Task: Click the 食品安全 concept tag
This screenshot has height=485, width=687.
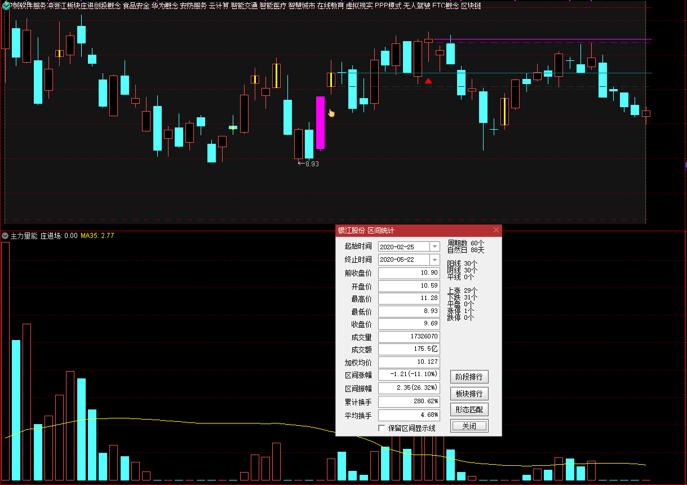Action: 136,6
